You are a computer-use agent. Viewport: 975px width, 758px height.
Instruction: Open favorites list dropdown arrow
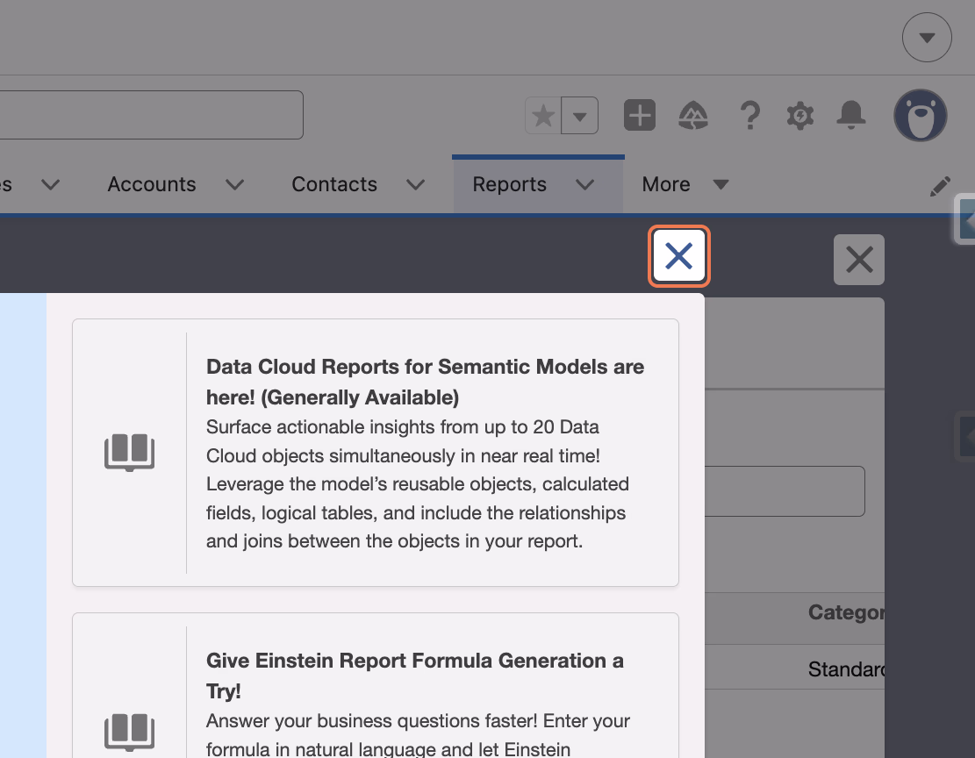[x=579, y=116]
